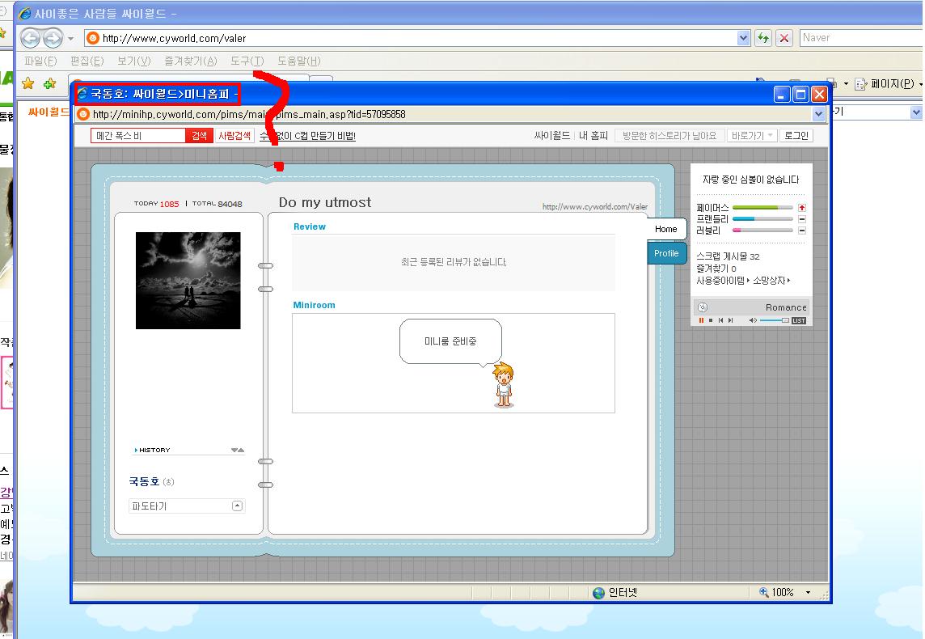
Task: Go to previous track in music player
Action: (x=720, y=321)
